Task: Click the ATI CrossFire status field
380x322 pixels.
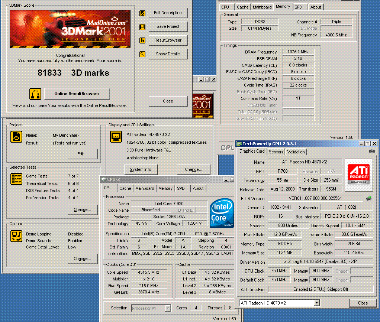Action: [x=321, y=289]
